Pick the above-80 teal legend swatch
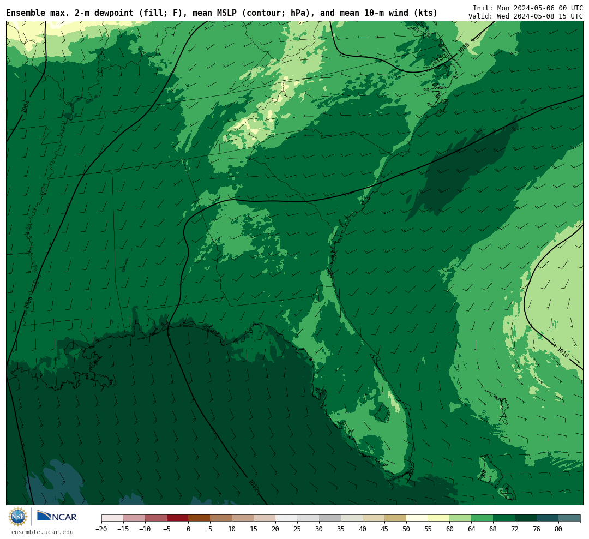 (570, 518)
